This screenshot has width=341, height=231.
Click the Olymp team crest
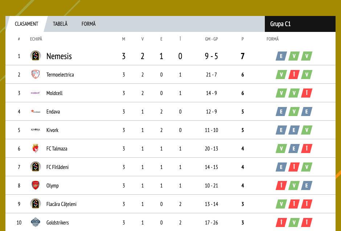36,186
